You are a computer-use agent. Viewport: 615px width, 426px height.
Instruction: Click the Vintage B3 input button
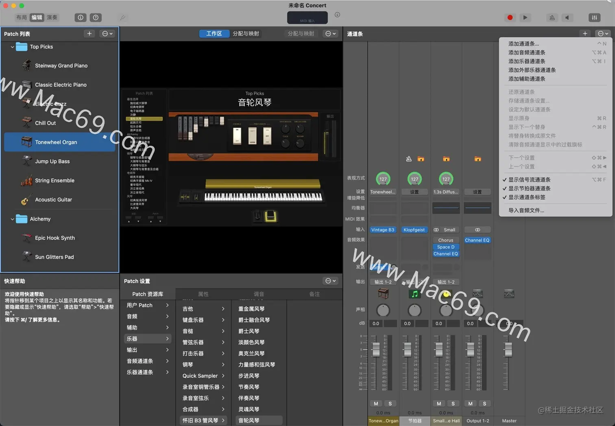[x=383, y=230]
